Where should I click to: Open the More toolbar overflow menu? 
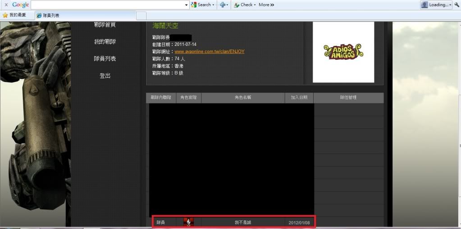(x=266, y=4)
